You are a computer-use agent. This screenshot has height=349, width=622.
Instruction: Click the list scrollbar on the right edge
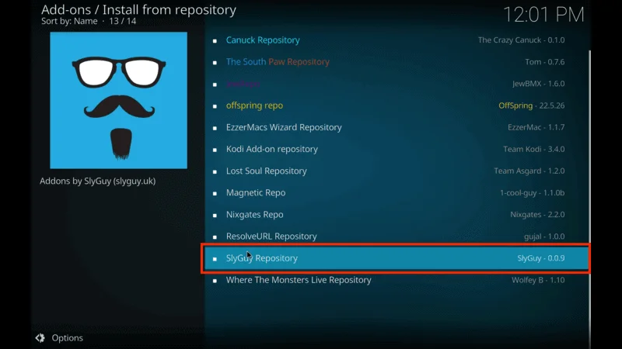(590, 155)
